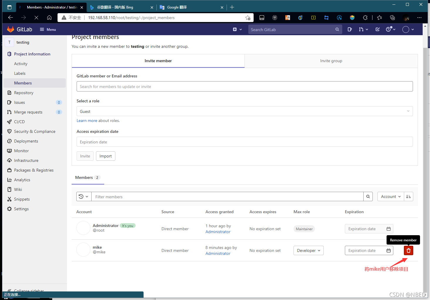Add page to favorites star icon

(248, 18)
